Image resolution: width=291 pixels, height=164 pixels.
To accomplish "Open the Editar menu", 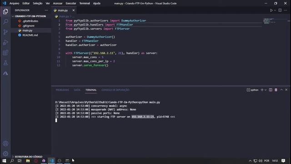I will click(x=26, y=3).
